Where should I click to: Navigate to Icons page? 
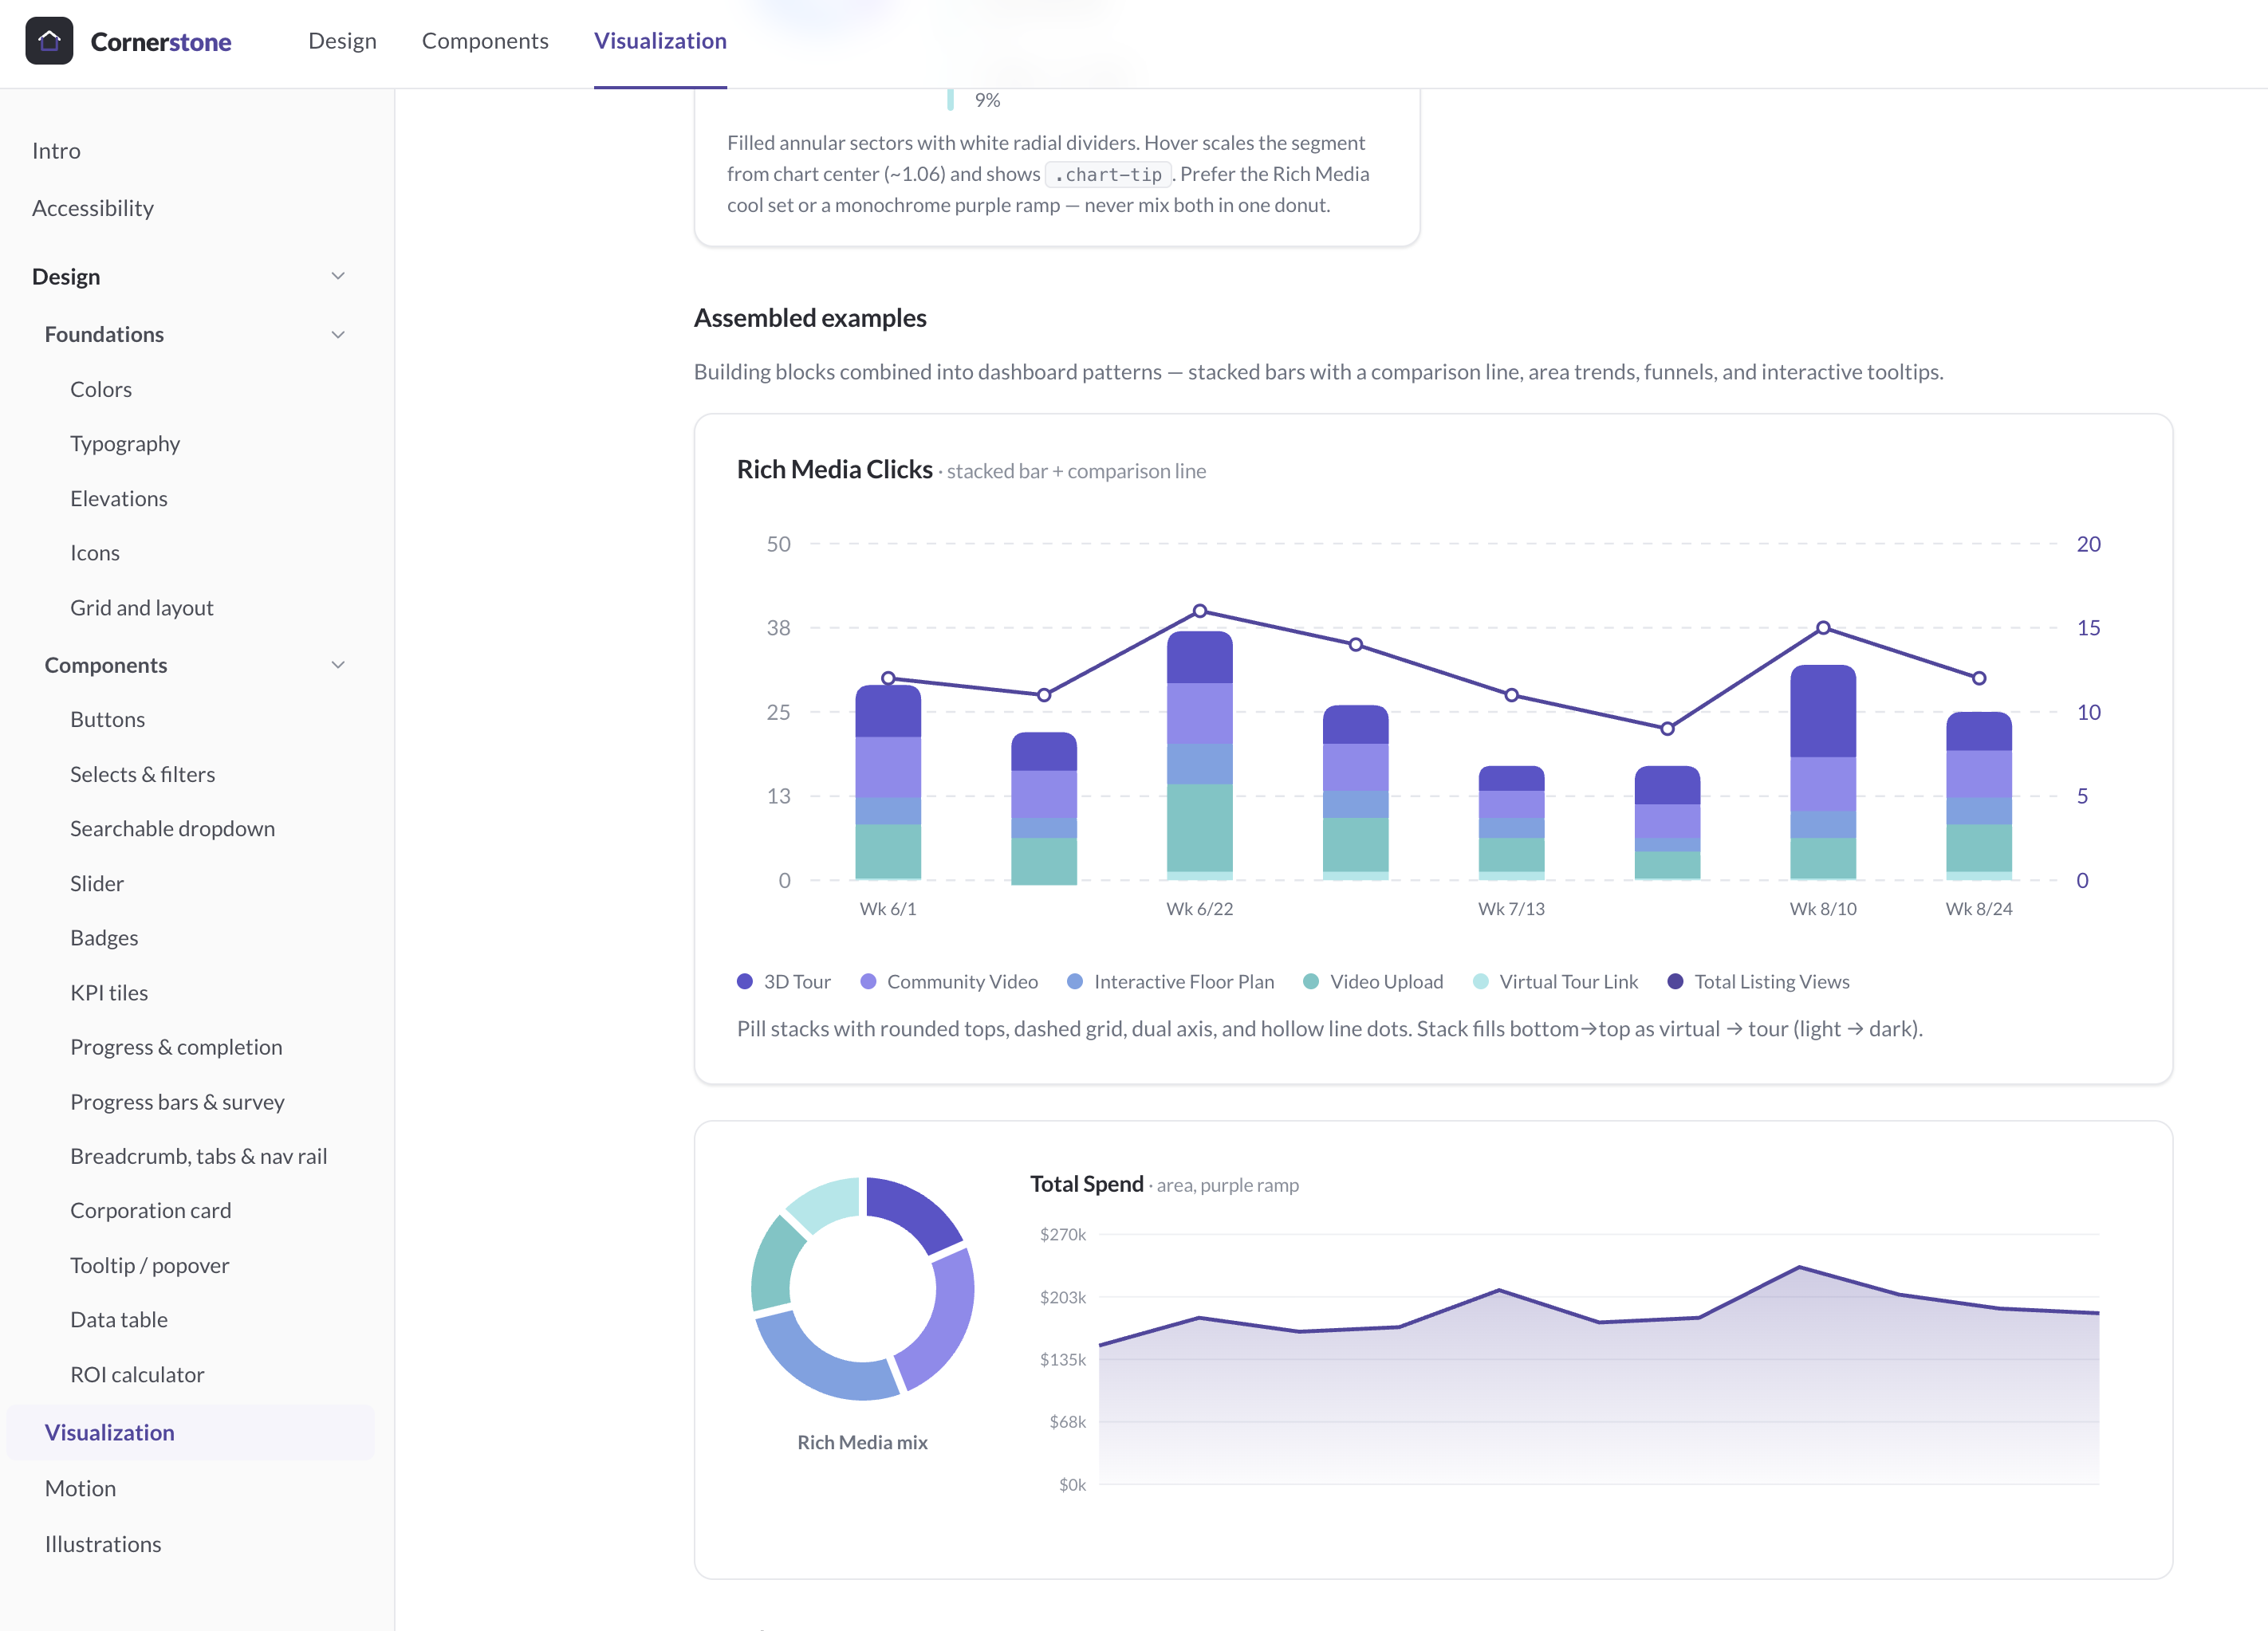[x=95, y=552]
